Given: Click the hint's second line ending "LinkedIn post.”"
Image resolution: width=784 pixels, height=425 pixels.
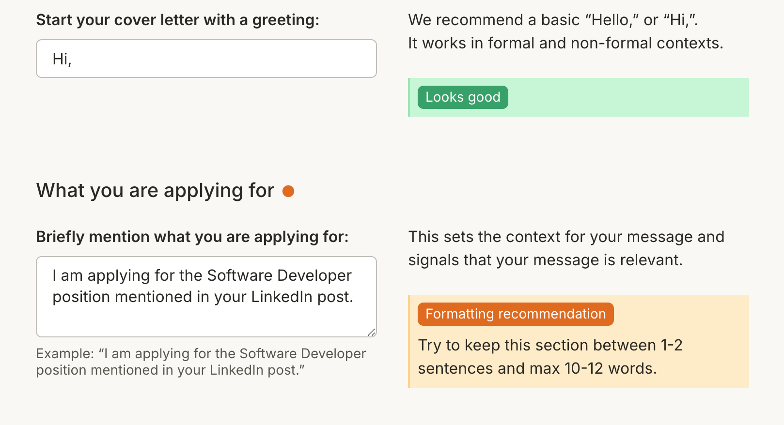Looking at the screenshot, I should (170, 370).
